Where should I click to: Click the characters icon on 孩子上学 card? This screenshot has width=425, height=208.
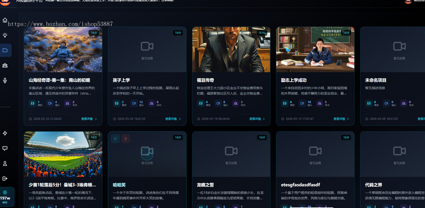pos(152,103)
